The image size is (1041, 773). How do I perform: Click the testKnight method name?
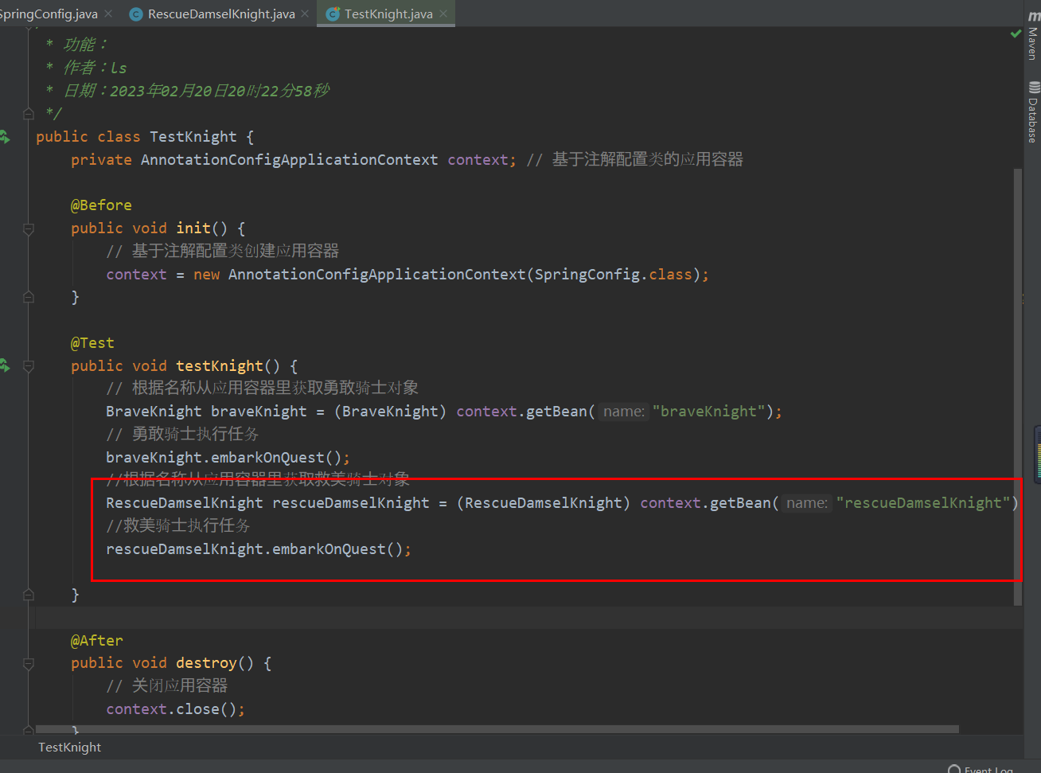click(x=220, y=366)
